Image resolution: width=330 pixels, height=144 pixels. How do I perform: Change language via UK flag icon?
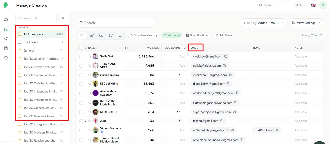click(313, 5)
